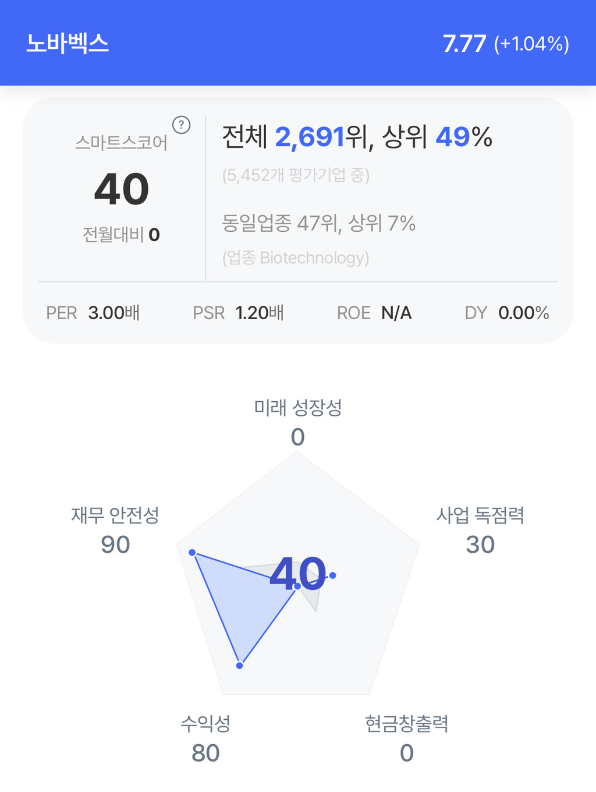
Task: Tap the 재무 안정성 data point on radar chart
Action: click(x=192, y=552)
